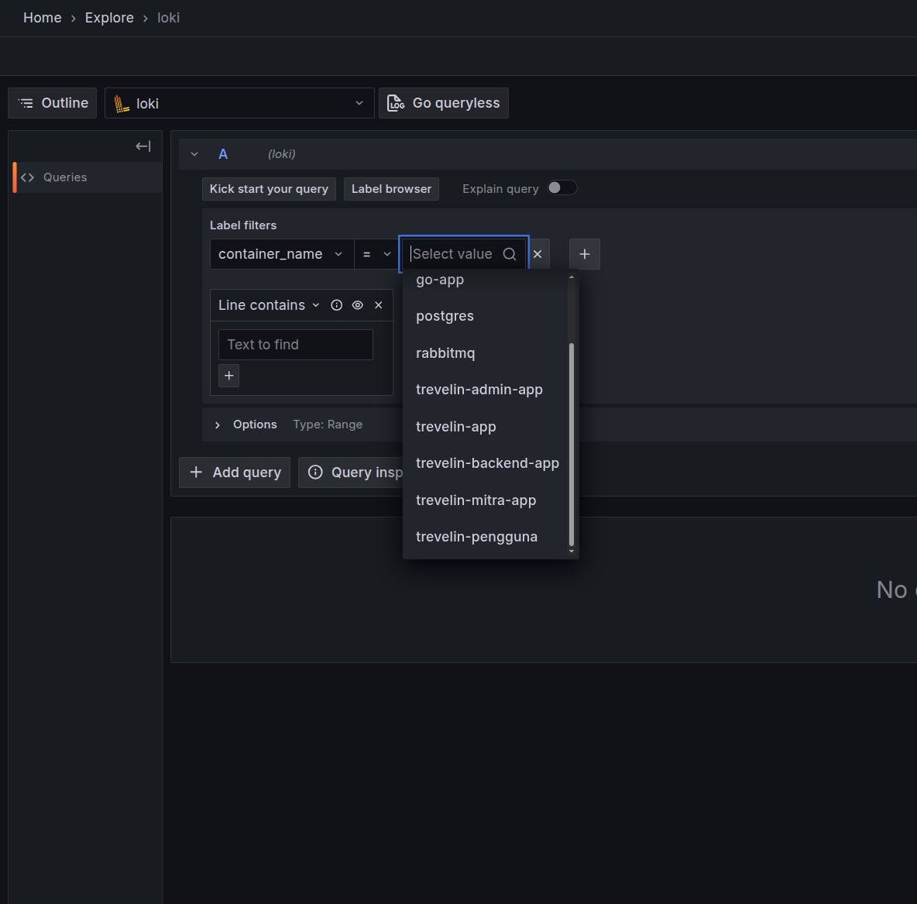Image resolution: width=917 pixels, height=904 pixels.
Task: Remove the container_name label filter
Action: tap(537, 254)
